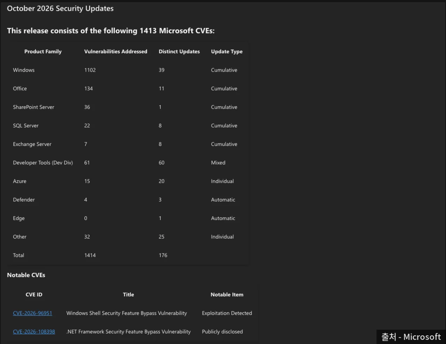Viewport: 446px width, 344px height.
Task: Open the CVE-2026-108398 link
Action: tap(34, 331)
